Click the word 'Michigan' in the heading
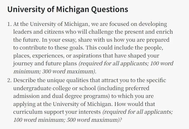 tap(72, 10)
